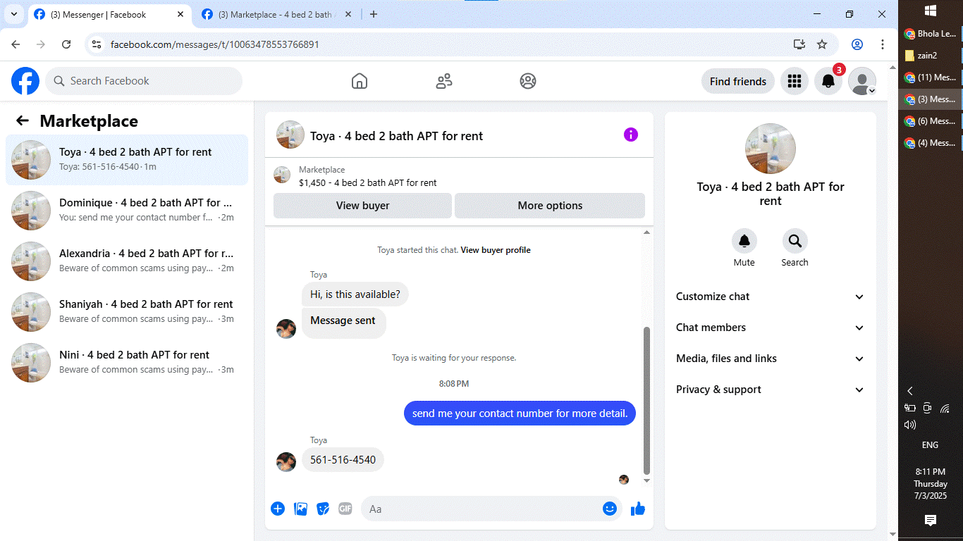
Task: Click the sent message about contact number
Action: [520, 413]
